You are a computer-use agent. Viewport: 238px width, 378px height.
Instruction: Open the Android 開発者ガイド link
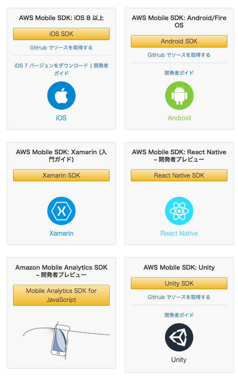click(179, 73)
